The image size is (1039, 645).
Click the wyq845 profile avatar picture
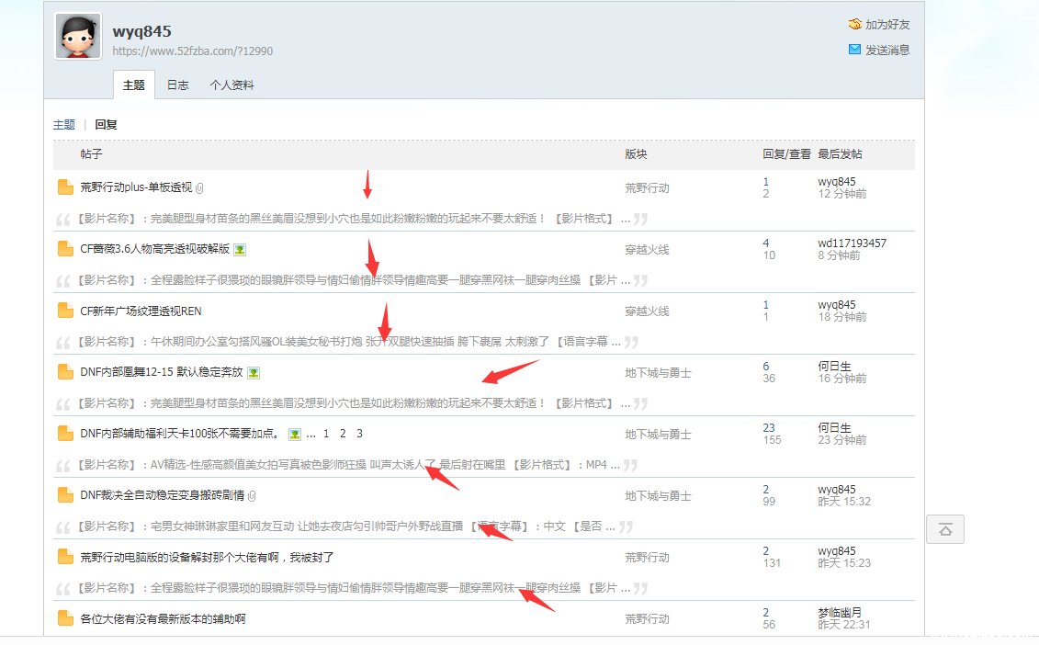click(x=78, y=36)
